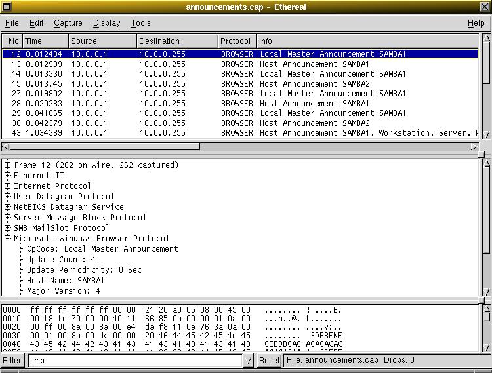Screen dimensions: 492x373
Task: Click the window menu icon in title bar
Action: 7,7
